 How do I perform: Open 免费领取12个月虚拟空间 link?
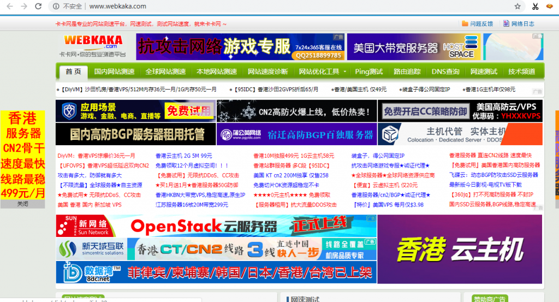pyautogui.click(x=192, y=165)
